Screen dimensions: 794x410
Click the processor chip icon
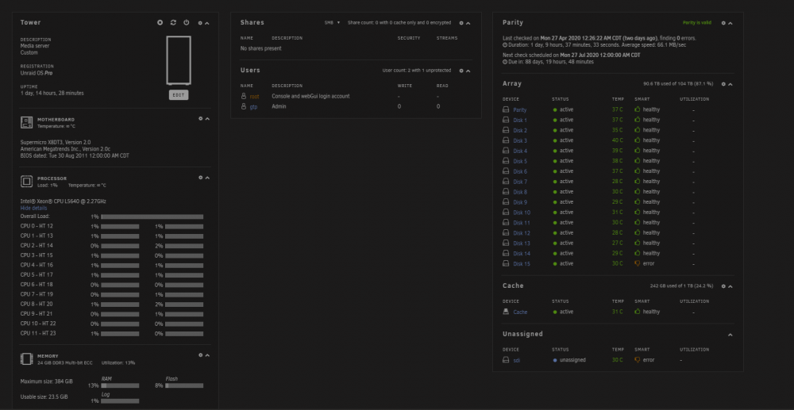click(26, 182)
